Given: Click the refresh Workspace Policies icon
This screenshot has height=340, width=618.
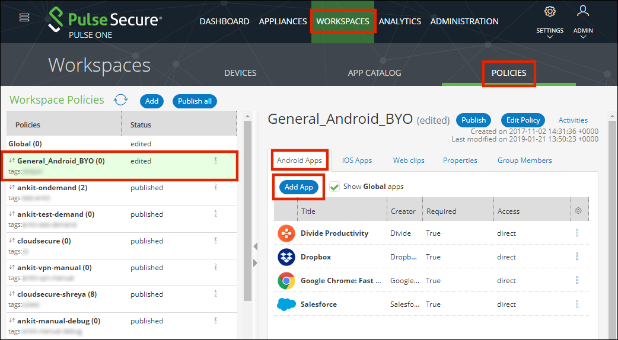Looking at the screenshot, I should coord(121,100).
